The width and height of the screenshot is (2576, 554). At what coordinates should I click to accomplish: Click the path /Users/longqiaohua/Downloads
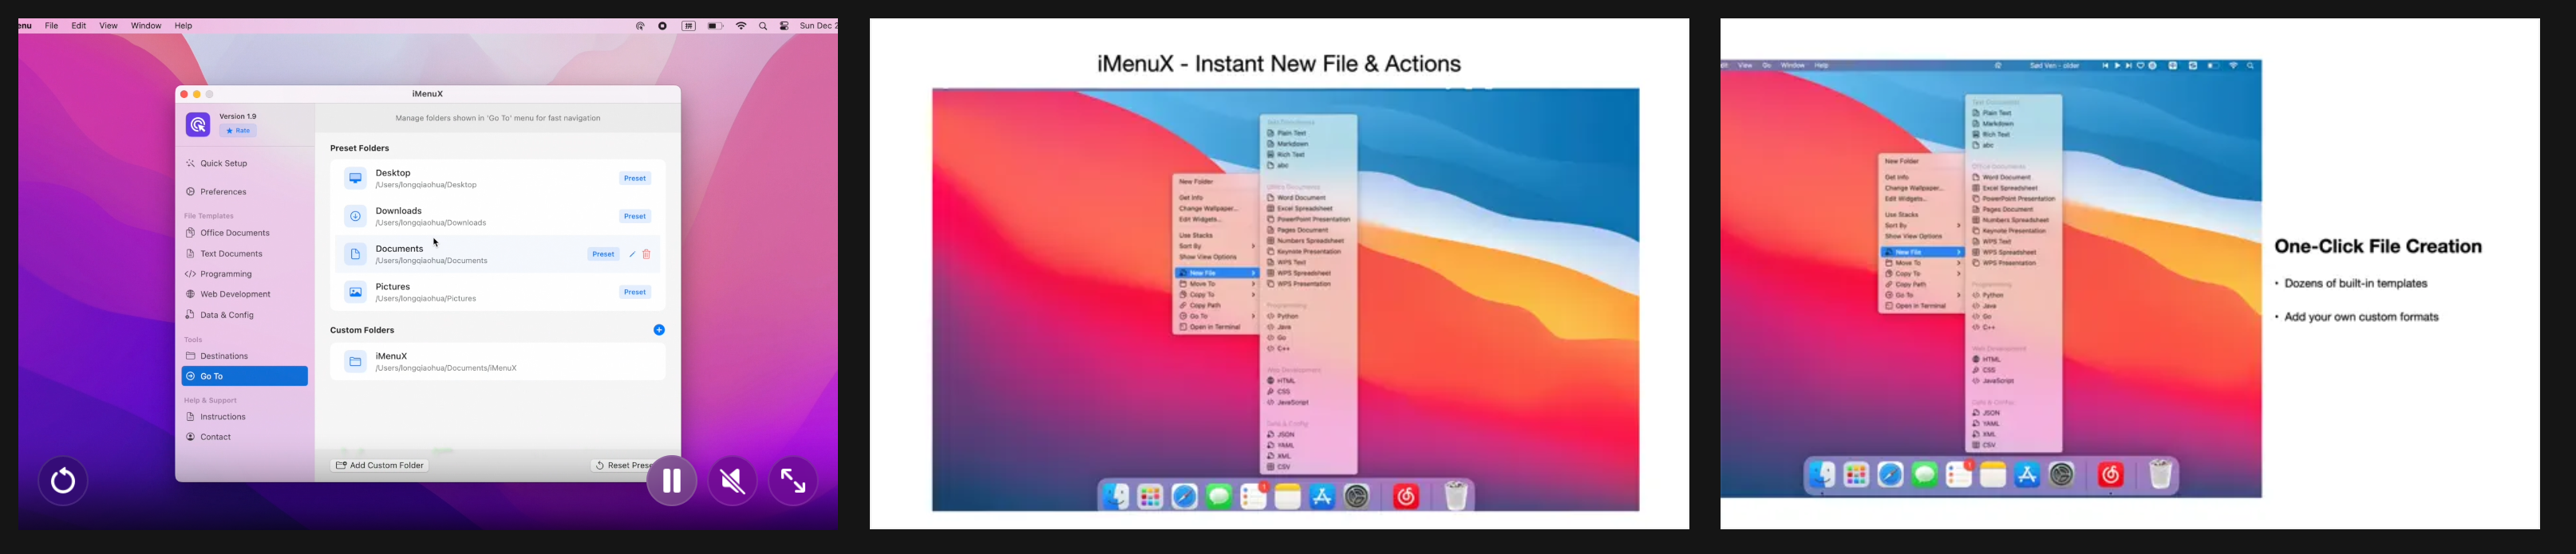(431, 224)
